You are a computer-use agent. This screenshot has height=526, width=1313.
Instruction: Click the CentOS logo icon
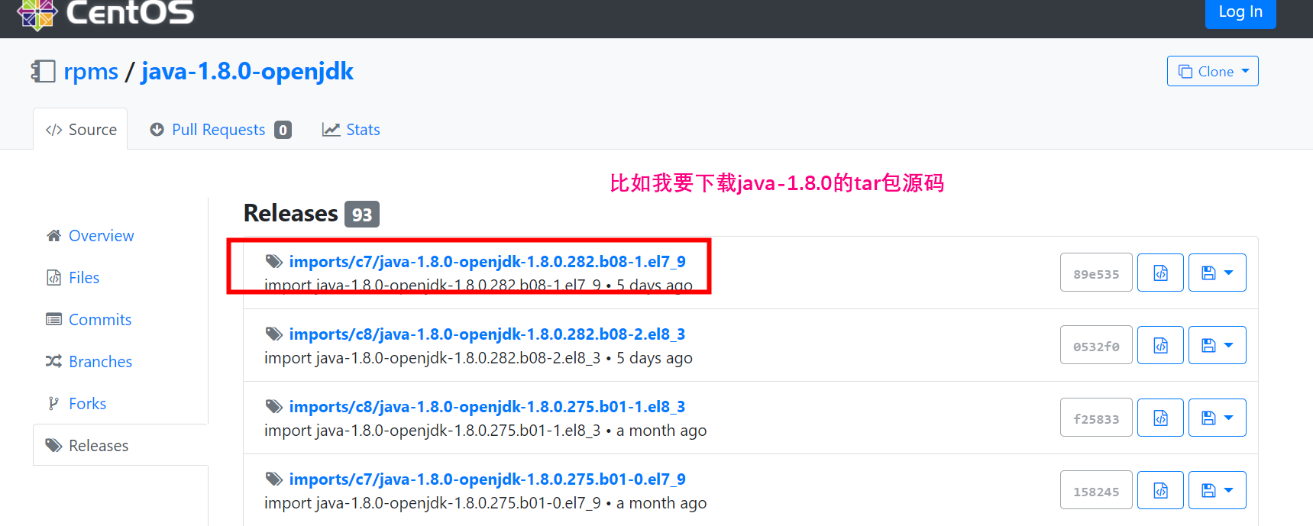pos(37,14)
